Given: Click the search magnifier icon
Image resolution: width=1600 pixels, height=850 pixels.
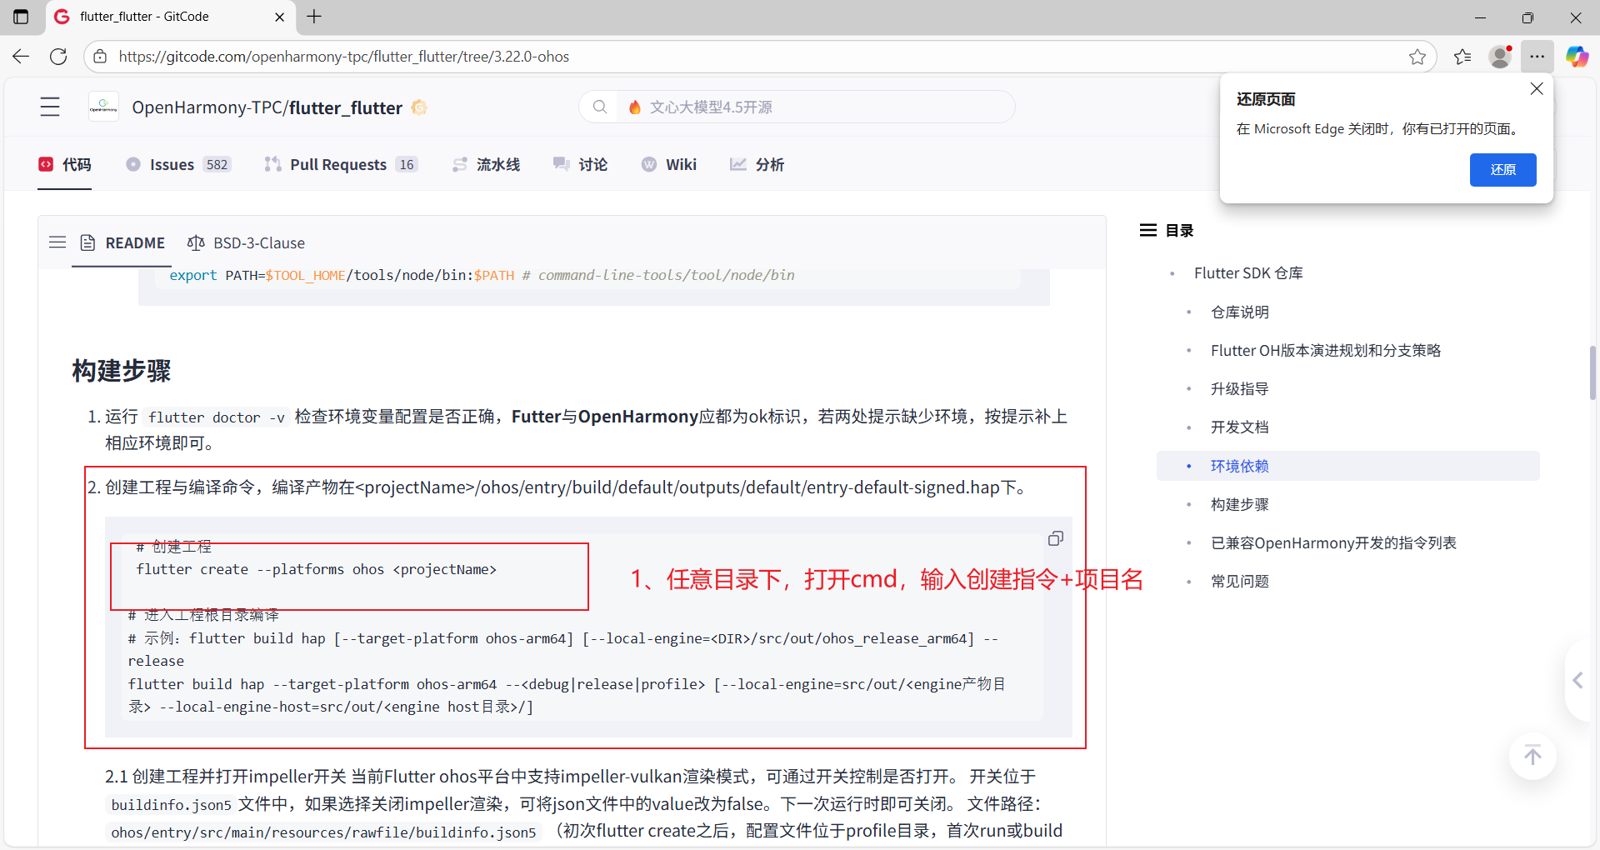Looking at the screenshot, I should pyautogui.click(x=599, y=107).
